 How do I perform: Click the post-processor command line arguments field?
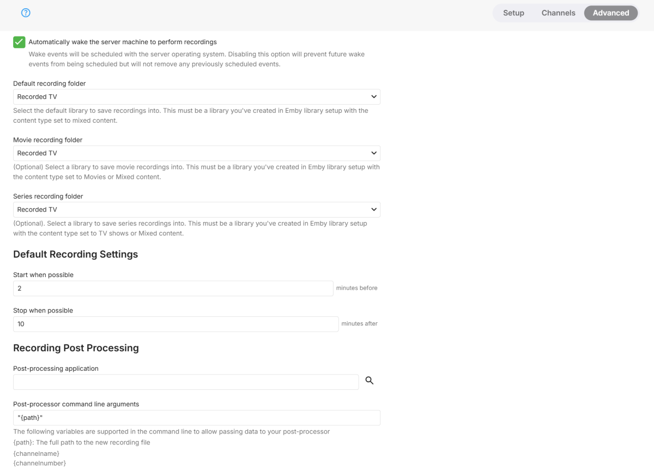pos(196,418)
